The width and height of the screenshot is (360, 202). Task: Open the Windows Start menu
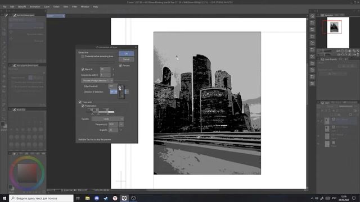click(x=4, y=198)
